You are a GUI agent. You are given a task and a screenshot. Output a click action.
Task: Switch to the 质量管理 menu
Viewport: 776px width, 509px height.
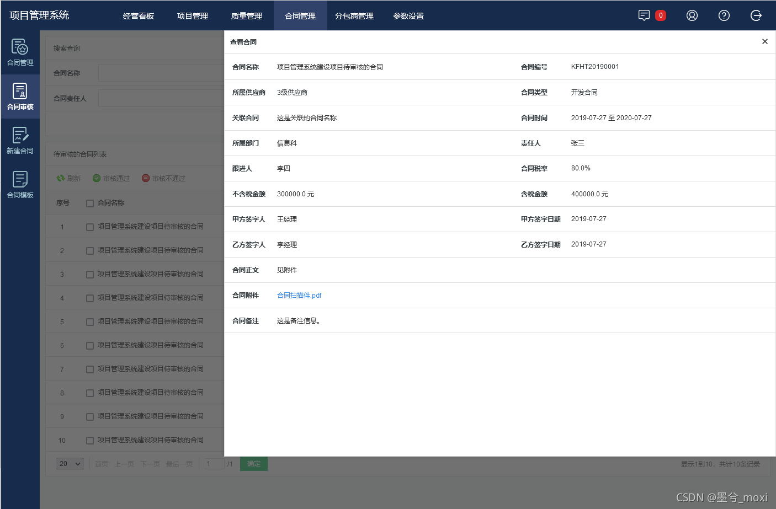pyautogui.click(x=246, y=15)
